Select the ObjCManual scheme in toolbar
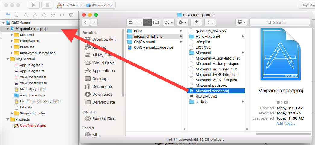The height and width of the screenshot is (145, 315). (69, 5)
